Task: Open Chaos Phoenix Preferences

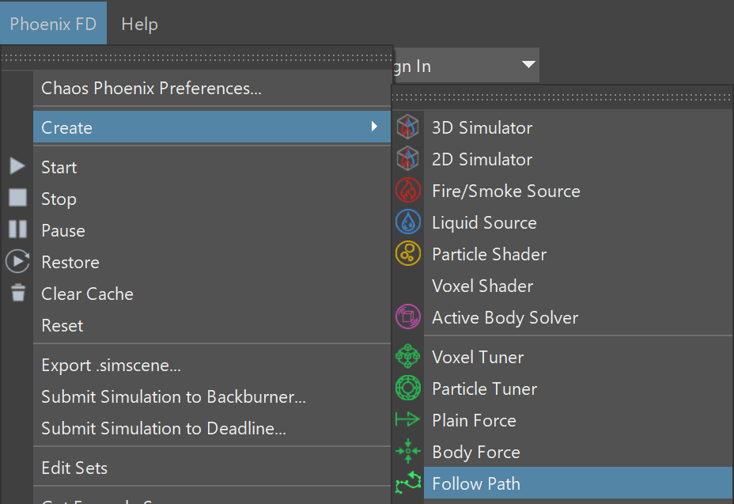Action: (212, 88)
